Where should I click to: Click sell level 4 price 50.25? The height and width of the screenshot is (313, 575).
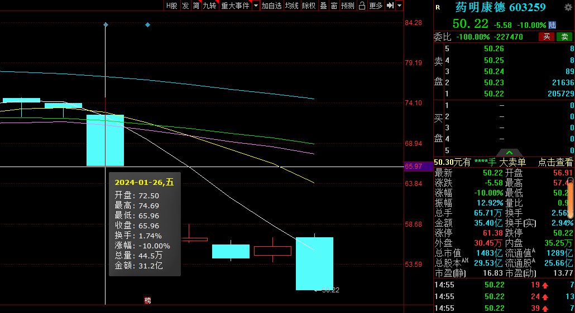(x=493, y=60)
